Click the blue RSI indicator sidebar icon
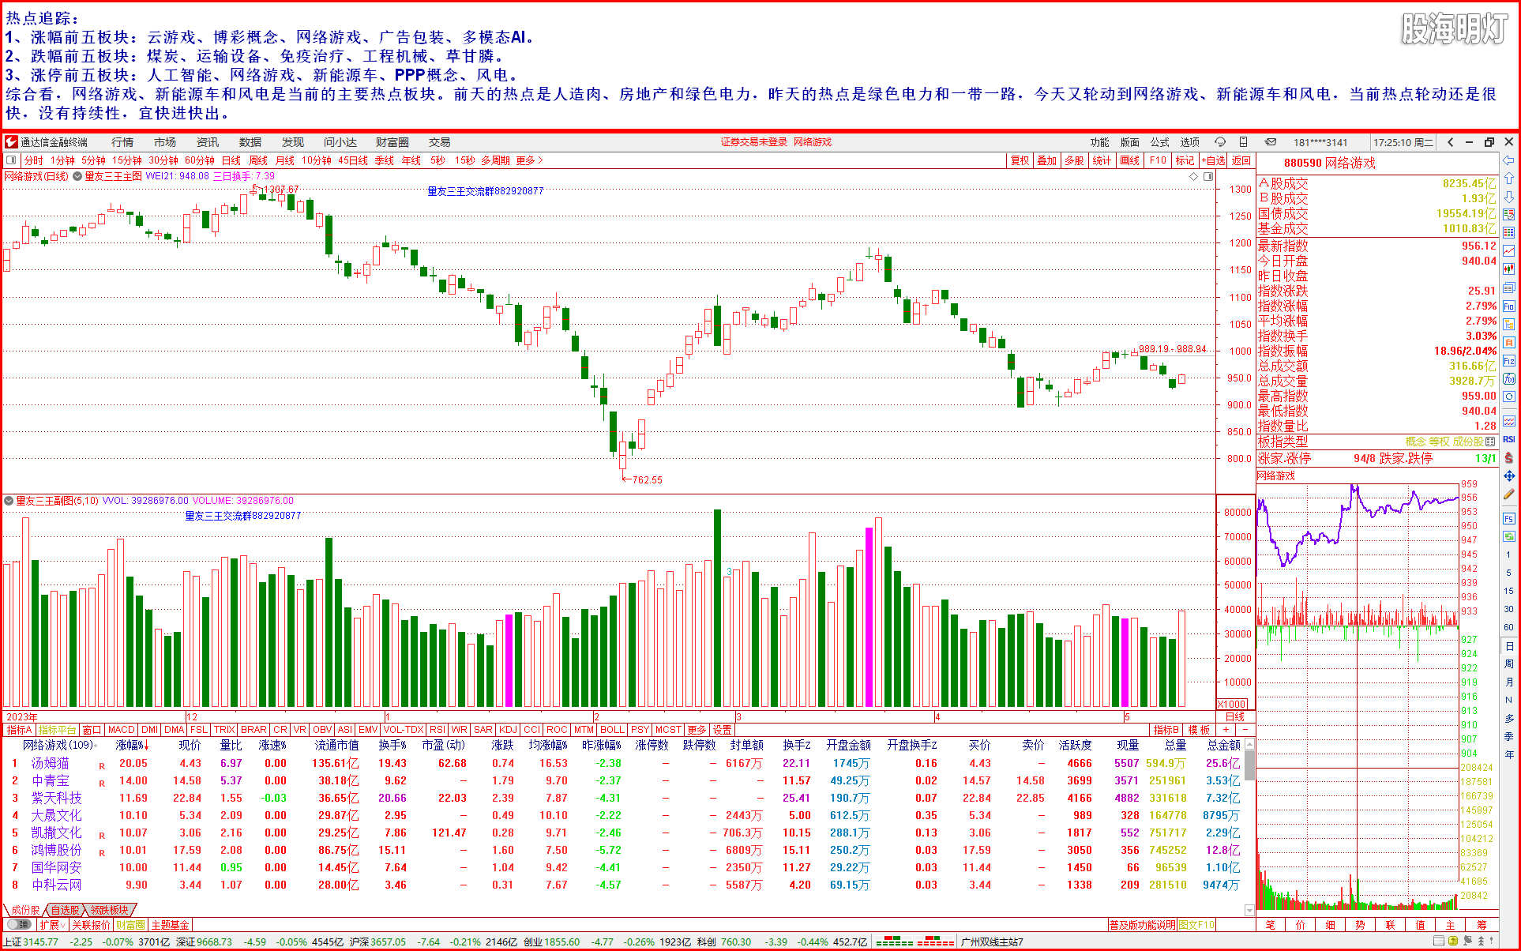 [1508, 439]
